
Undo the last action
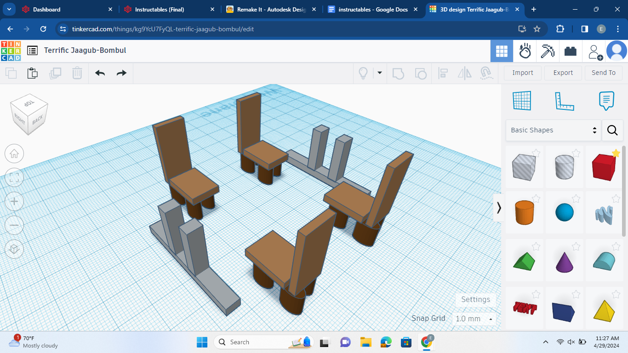coord(100,73)
